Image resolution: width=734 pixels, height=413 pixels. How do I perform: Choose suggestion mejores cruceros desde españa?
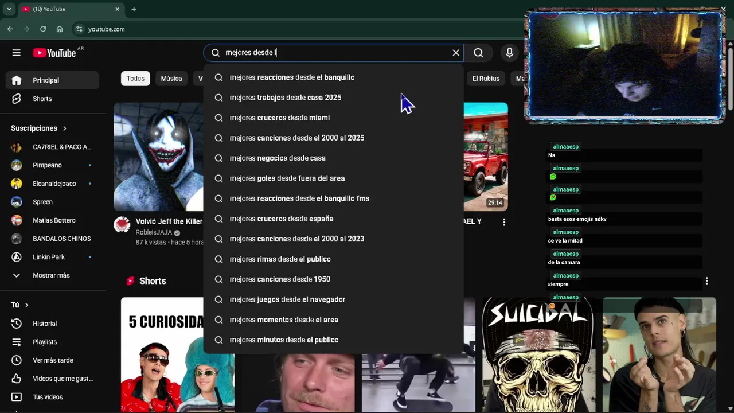pos(333,219)
